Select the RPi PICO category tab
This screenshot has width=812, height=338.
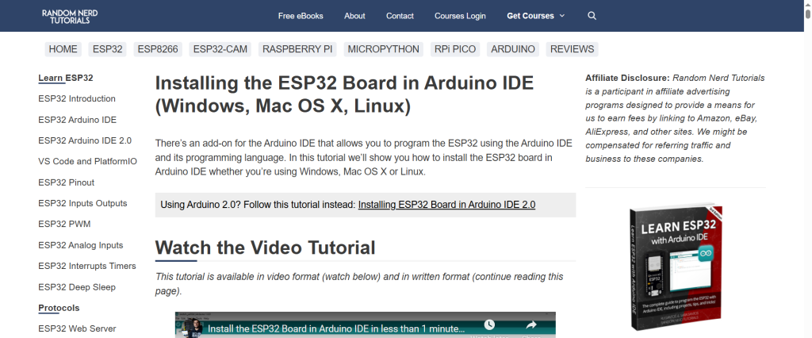tap(455, 49)
